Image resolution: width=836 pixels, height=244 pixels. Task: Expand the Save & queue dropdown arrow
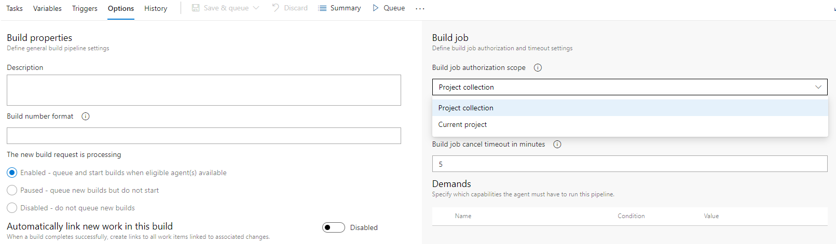pyautogui.click(x=256, y=8)
